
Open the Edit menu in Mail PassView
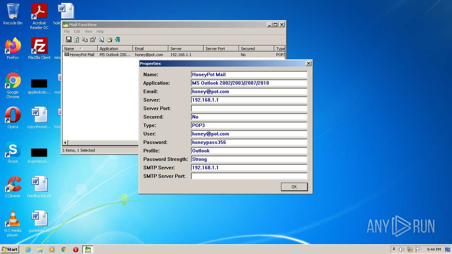point(77,31)
